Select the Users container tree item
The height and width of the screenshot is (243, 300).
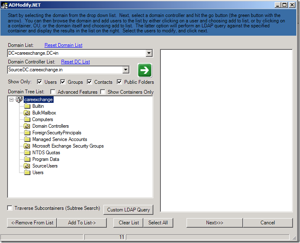(38, 173)
